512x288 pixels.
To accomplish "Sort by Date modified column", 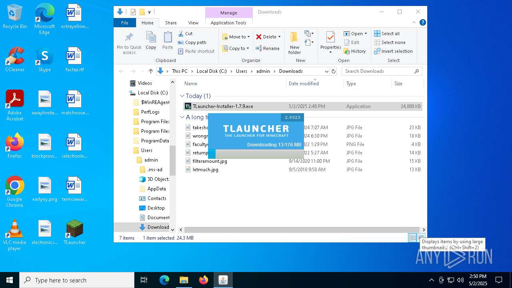I will (x=315, y=84).
